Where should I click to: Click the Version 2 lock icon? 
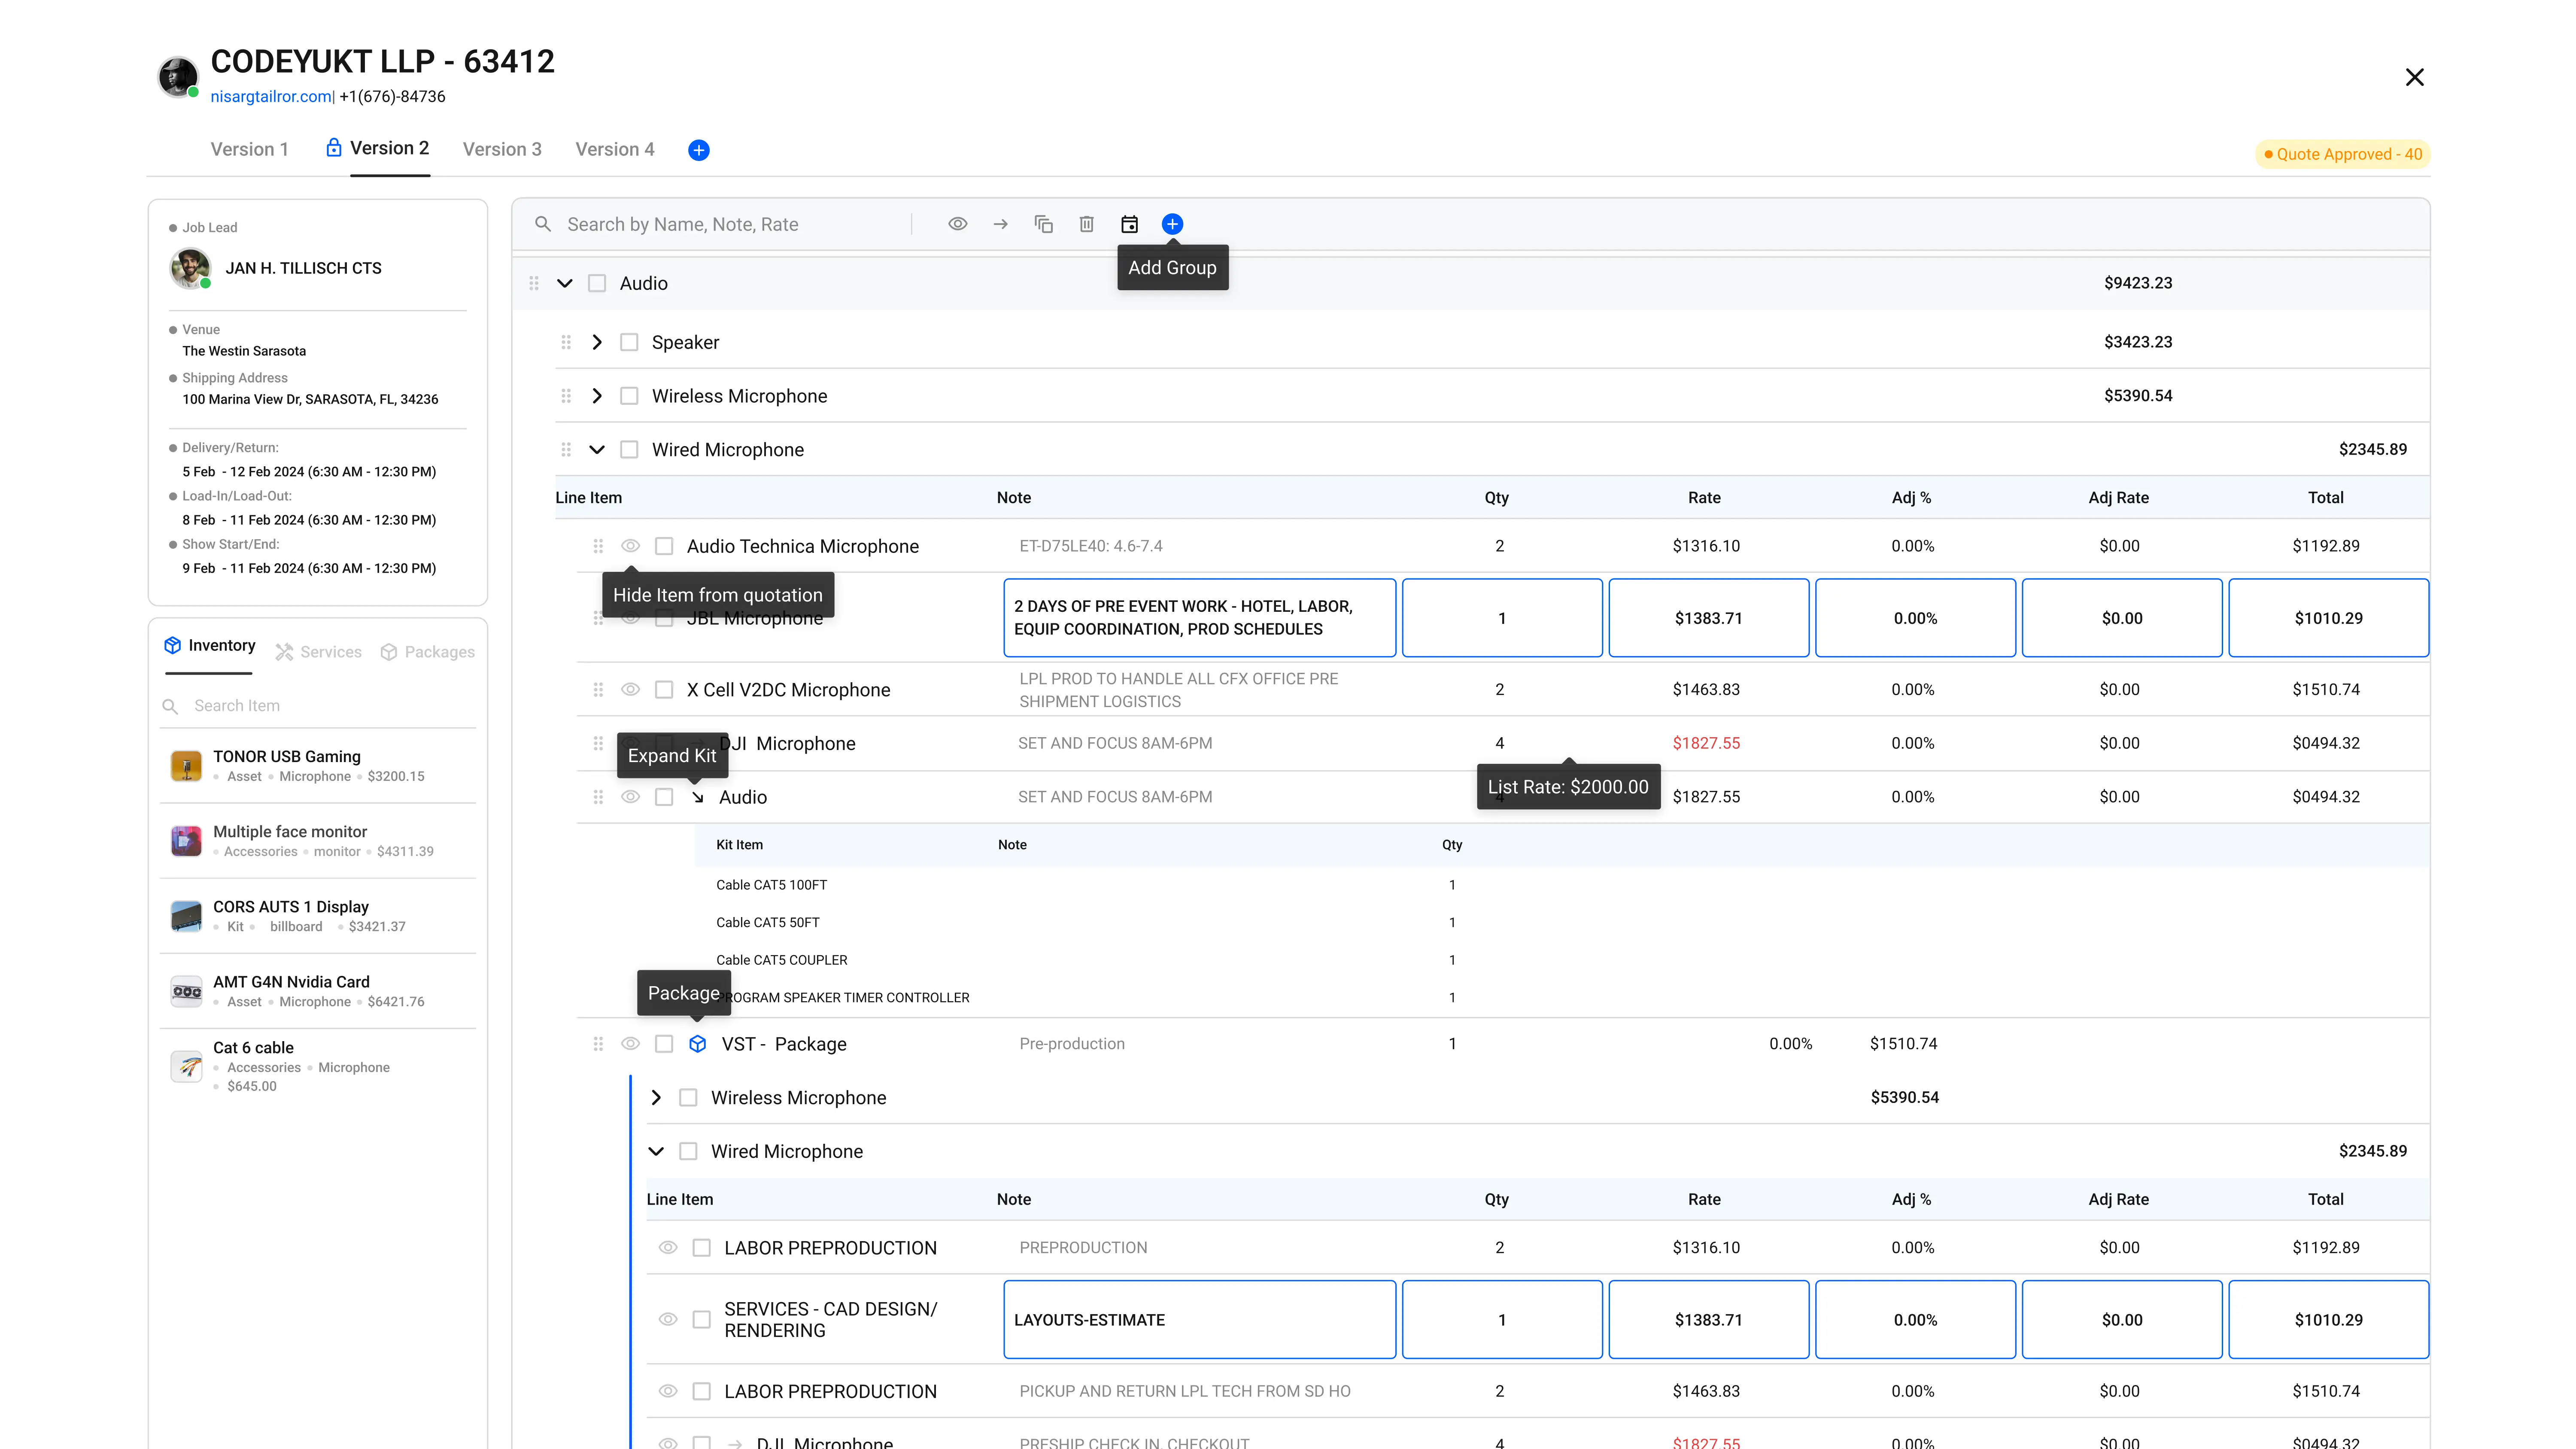334,148
